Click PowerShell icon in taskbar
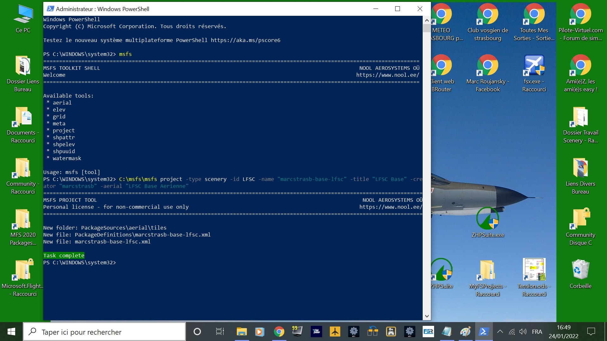 [x=484, y=332]
